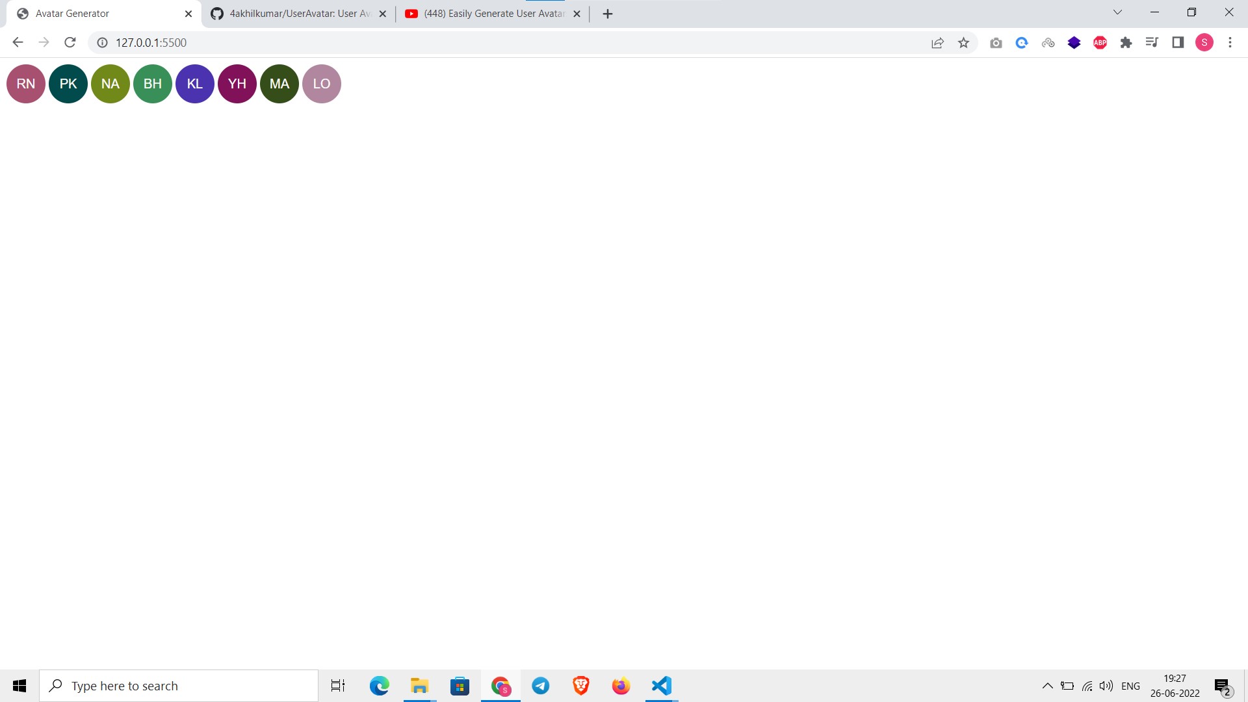Click the PK avatar circle

click(x=68, y=83)
